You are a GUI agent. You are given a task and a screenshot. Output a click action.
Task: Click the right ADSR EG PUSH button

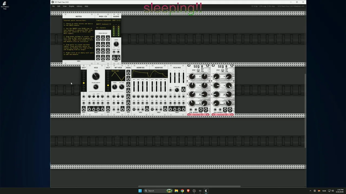click(x=152, y=109)
